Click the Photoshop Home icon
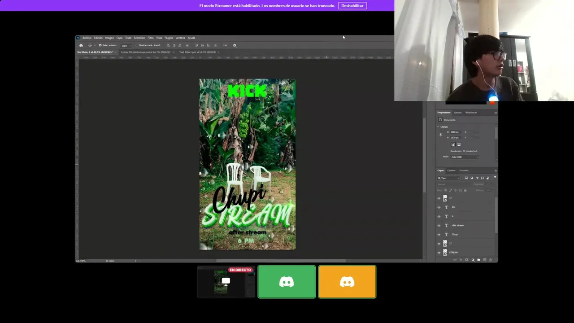The height and width of the screenshot is (323, 574). point(81,45)
